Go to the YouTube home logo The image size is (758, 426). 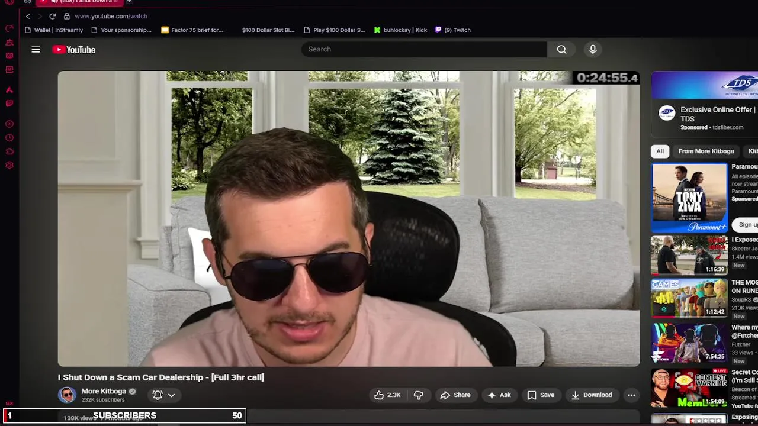coord(73,50)
